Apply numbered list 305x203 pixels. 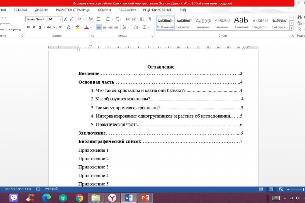click(x=107, y=19)
